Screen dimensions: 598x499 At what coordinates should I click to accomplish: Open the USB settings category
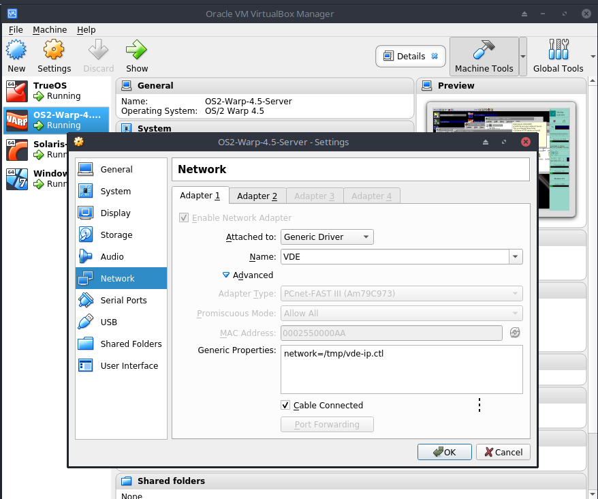tap(121, 322)
